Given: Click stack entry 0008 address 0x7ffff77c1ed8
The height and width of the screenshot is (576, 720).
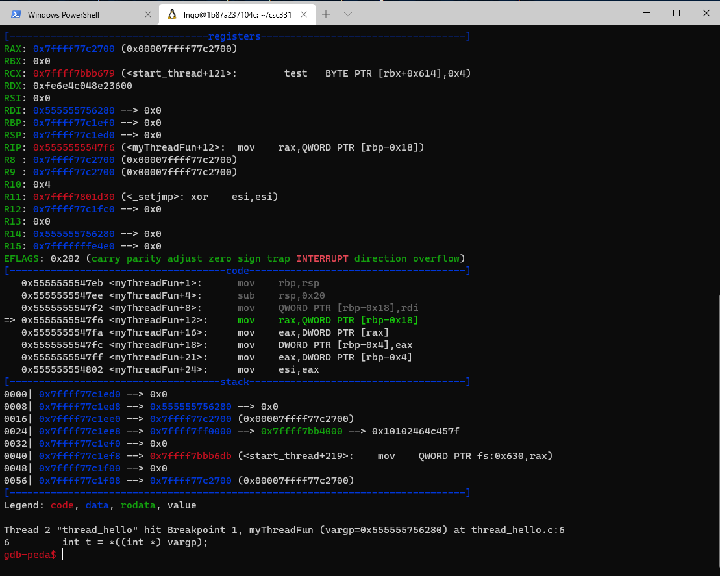Looking at the screenshot, I should (x=79, y=407).
